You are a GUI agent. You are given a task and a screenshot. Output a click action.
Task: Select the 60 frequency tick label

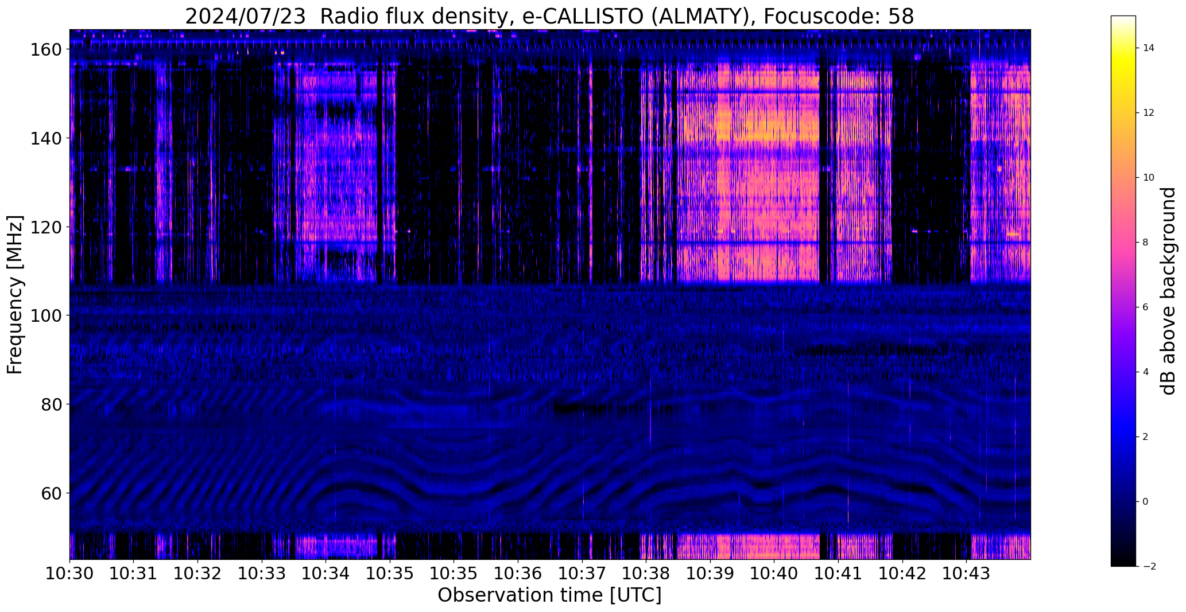click(51, 493)
